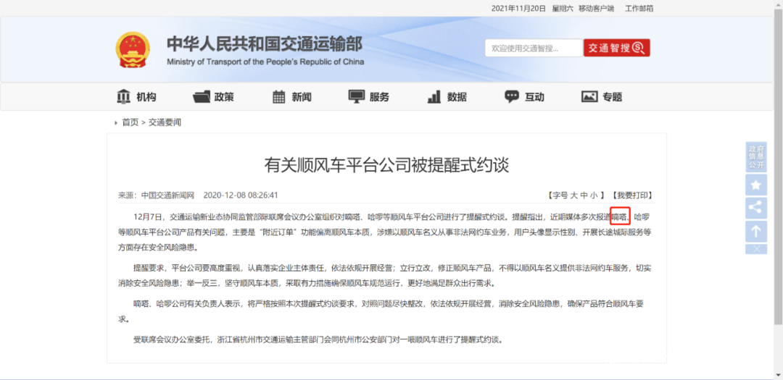Click the national emblem logo
Image resolution: width=783 pixels, height=380 pixels.
(x=133, y=49)
